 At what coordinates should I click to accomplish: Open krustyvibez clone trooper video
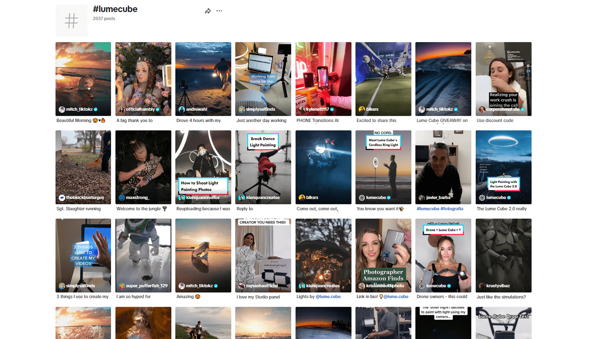click(x=503, y=256)
